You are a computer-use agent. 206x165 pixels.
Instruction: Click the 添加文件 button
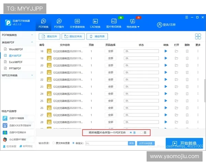pos(49,36)
